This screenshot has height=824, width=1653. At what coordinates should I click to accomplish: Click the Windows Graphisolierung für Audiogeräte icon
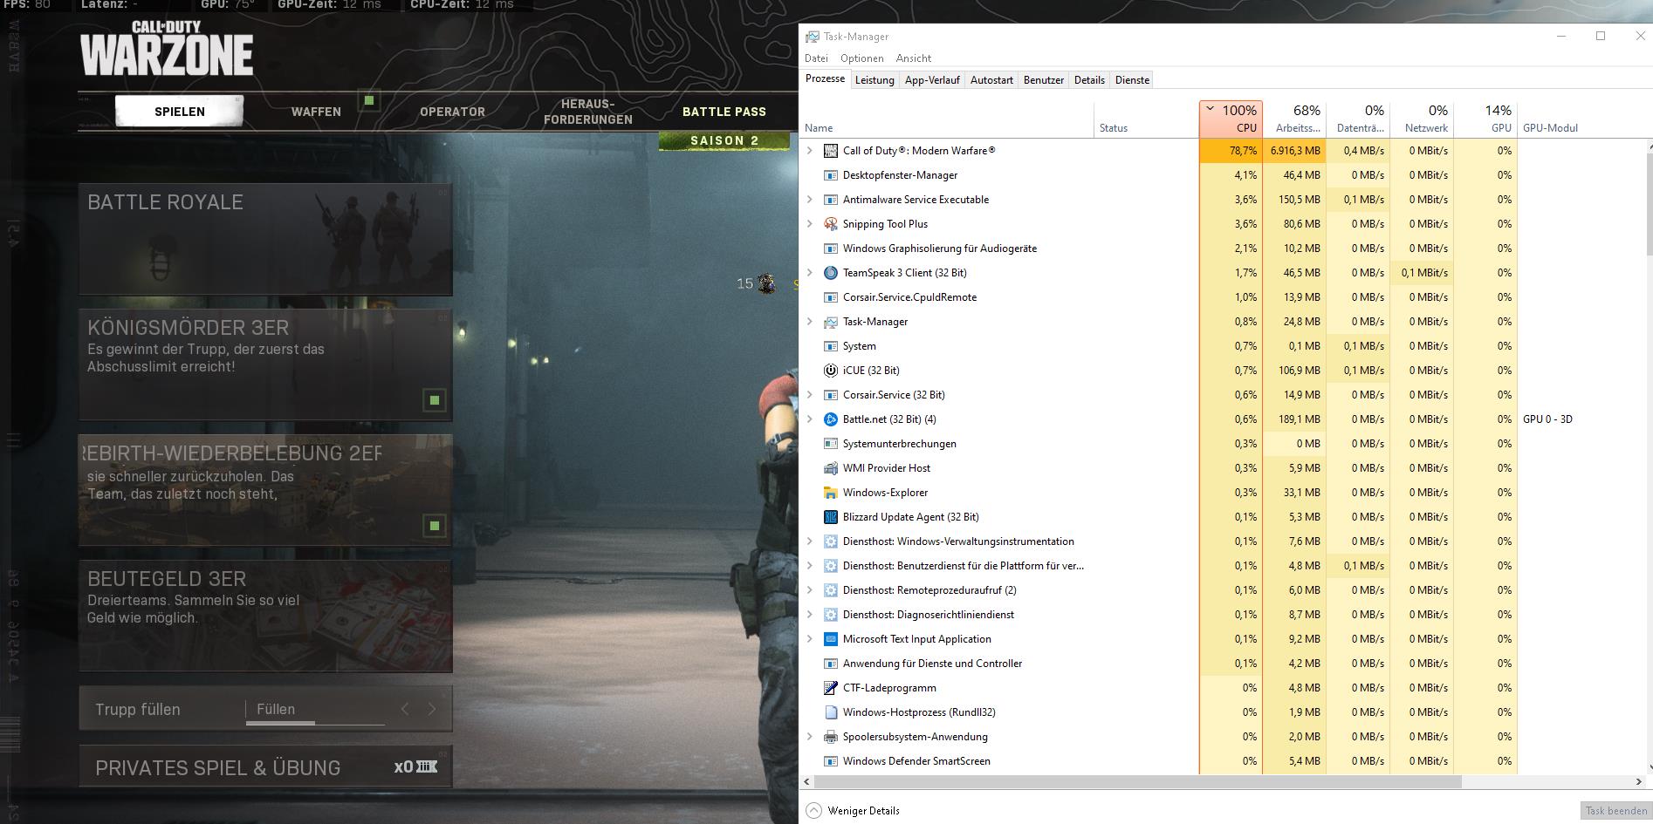[x=830, y=249]
